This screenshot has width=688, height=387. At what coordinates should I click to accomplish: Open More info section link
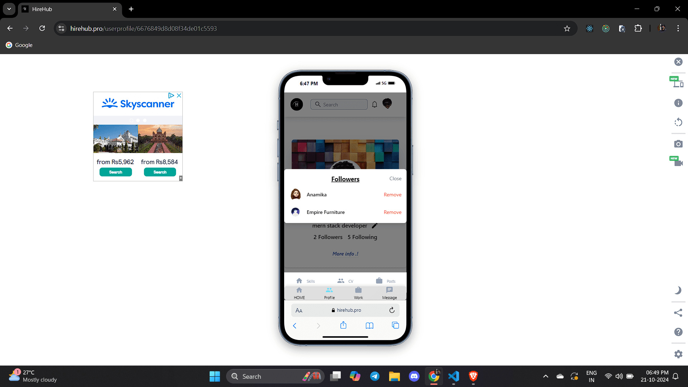pos(344,253)
